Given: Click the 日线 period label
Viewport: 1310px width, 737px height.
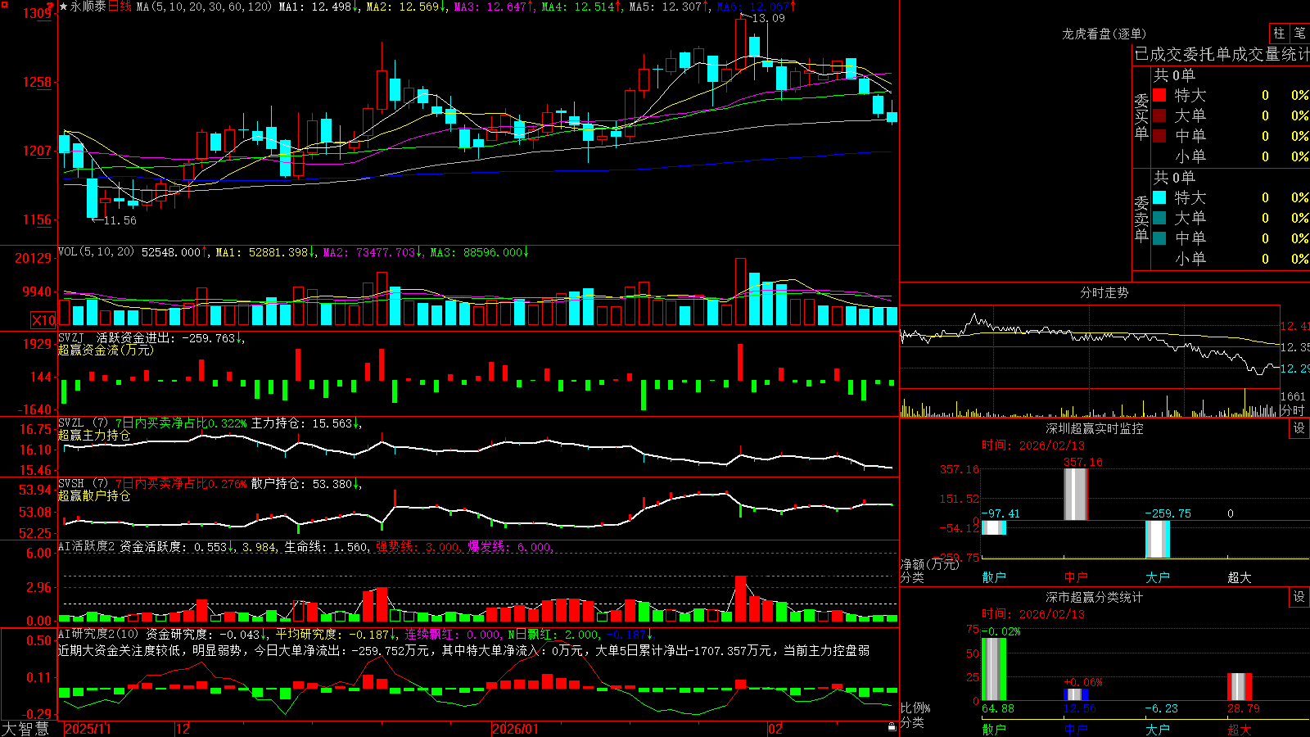Looking at the screenshot, I should [x=120, y=7].
